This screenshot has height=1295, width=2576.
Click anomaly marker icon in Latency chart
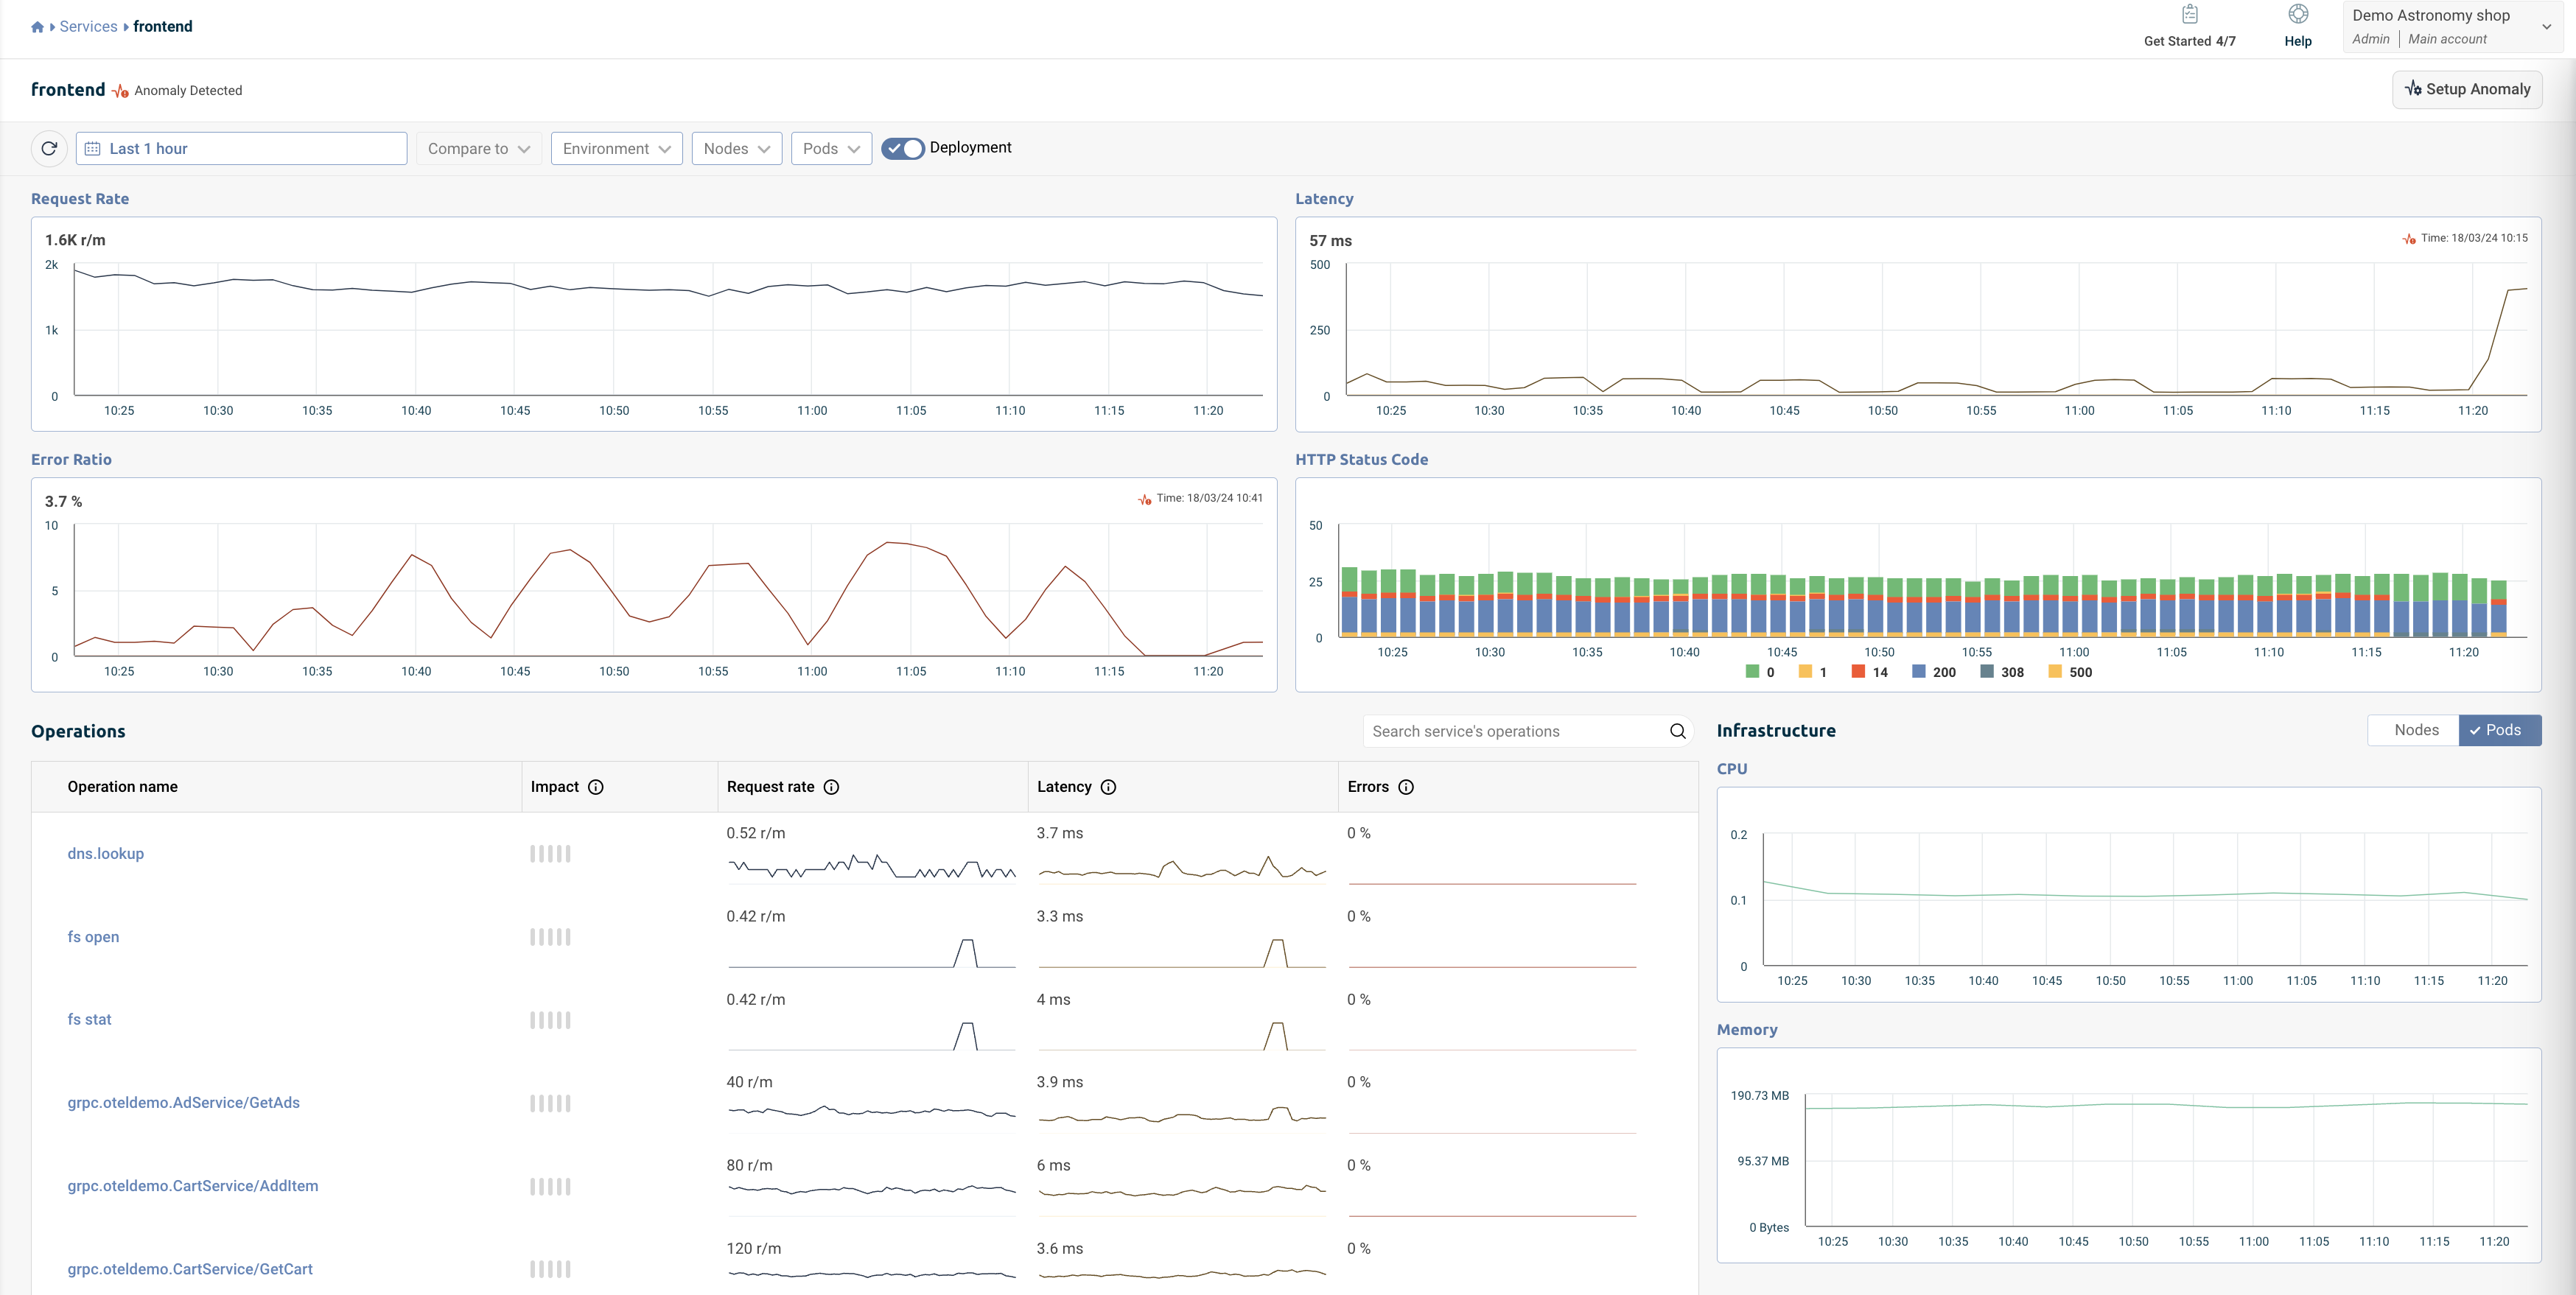2409,239
